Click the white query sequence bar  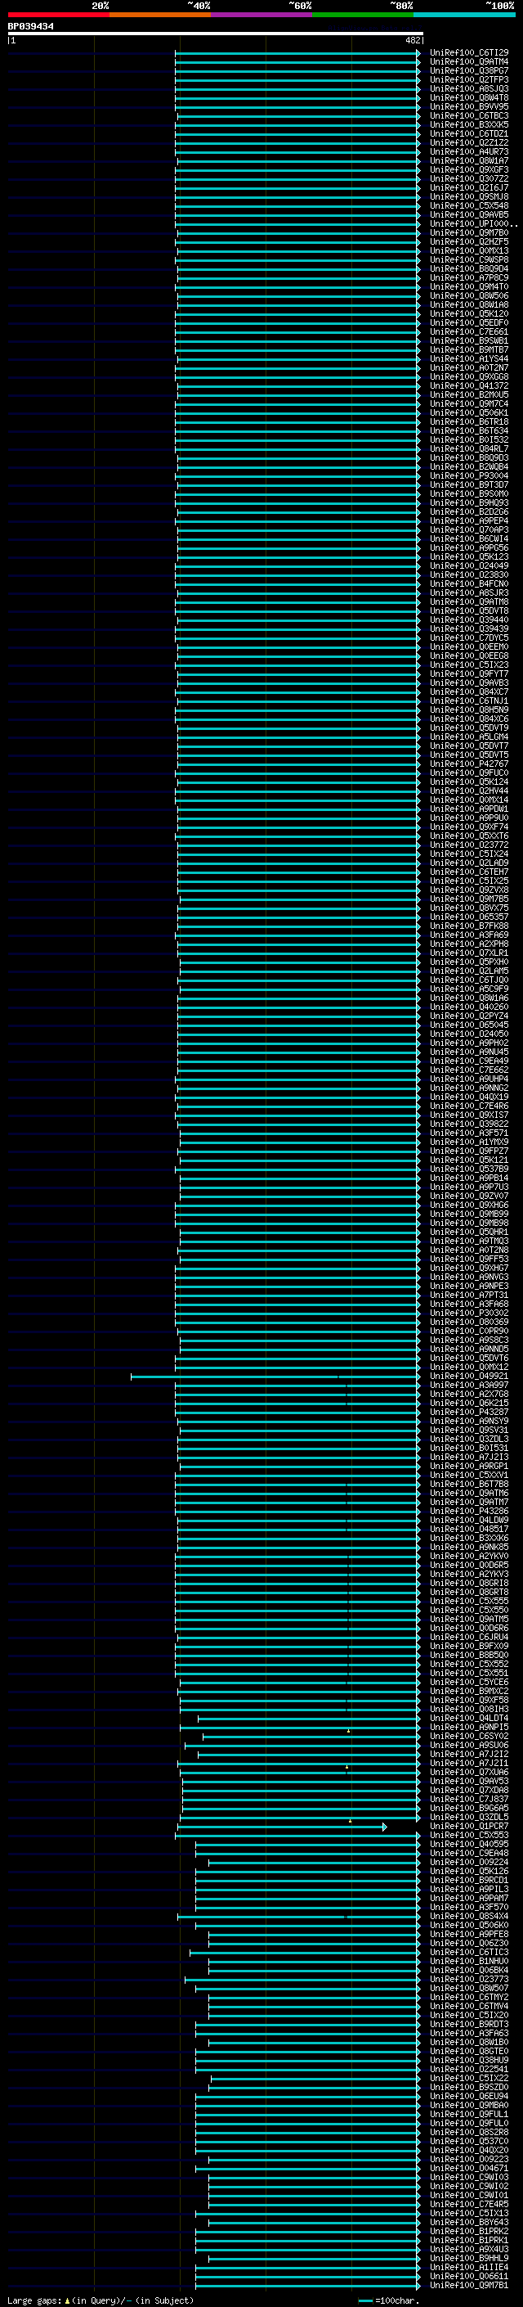tap(216, 33)
